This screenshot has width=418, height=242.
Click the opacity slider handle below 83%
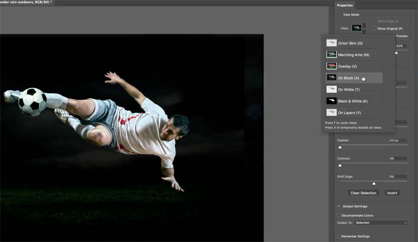397,53
